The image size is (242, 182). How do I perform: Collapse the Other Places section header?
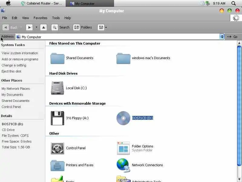11,80
